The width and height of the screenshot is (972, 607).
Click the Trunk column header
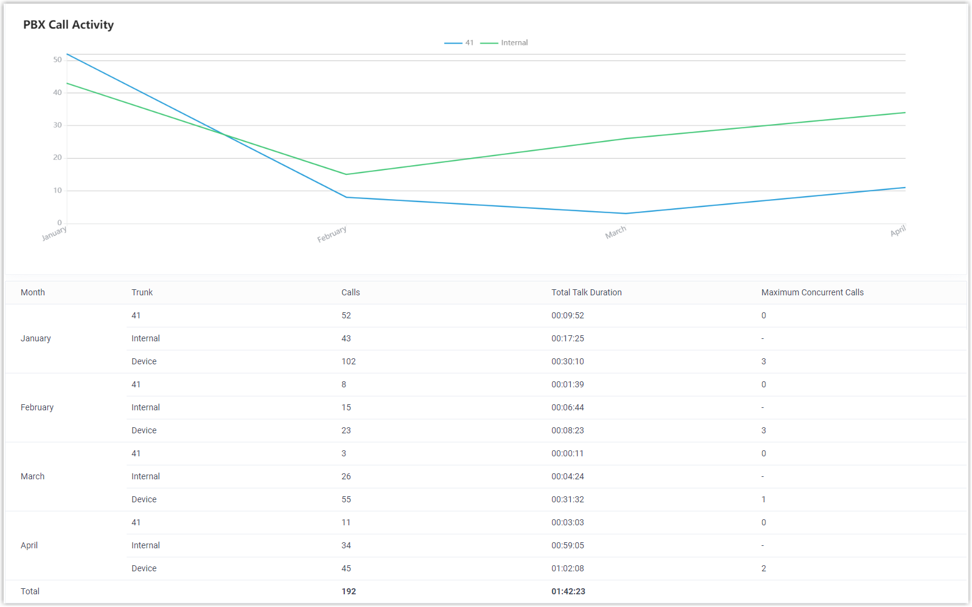point(142,293)
